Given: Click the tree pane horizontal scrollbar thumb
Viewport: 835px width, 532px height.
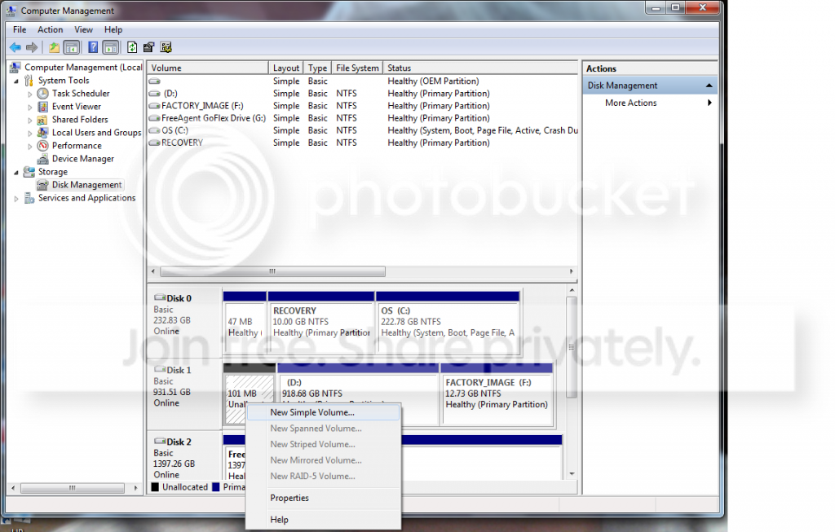Looking at the screenshot, I should (73, 488).
